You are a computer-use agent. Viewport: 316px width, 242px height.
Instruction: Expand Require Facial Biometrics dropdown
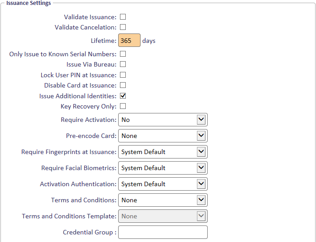click(163, 168)
